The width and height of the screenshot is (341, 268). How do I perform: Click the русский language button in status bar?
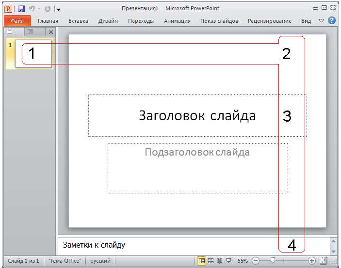pos(100,261)
